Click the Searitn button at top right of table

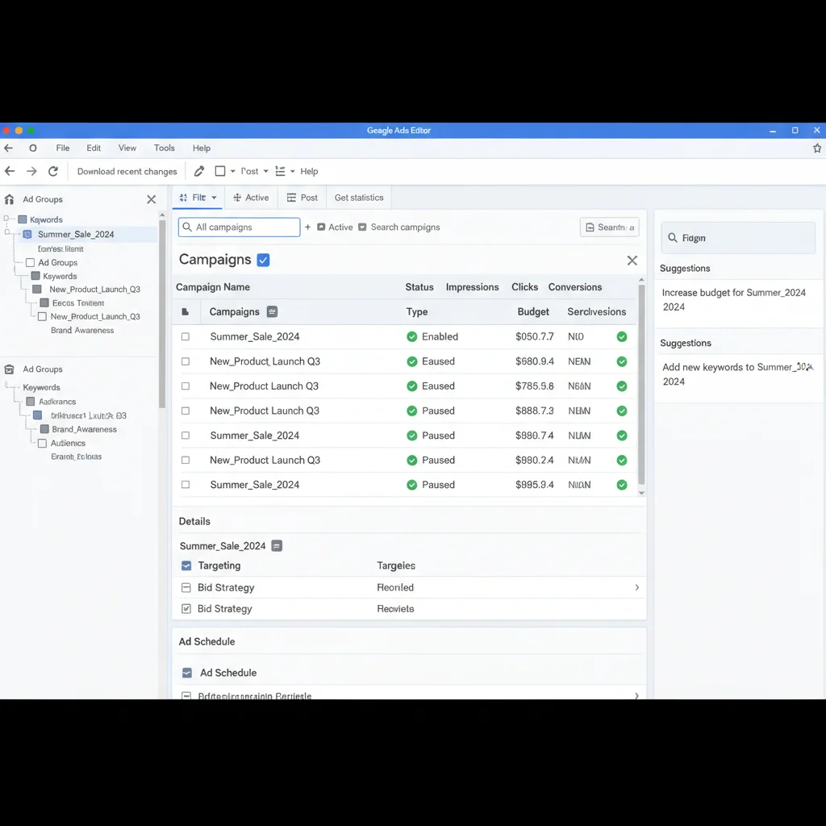pos(610,227)
